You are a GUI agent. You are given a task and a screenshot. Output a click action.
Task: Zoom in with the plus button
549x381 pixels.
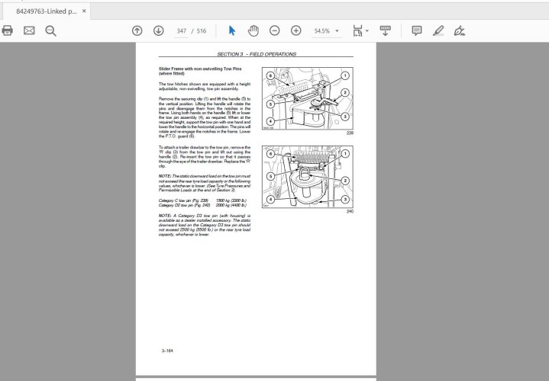[x=296, y=30]
